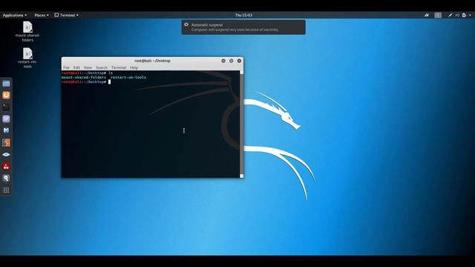Screen dimensions: 475x267
Task: Open the mount-shared-folders desktop file
Action: coord(27,31)
